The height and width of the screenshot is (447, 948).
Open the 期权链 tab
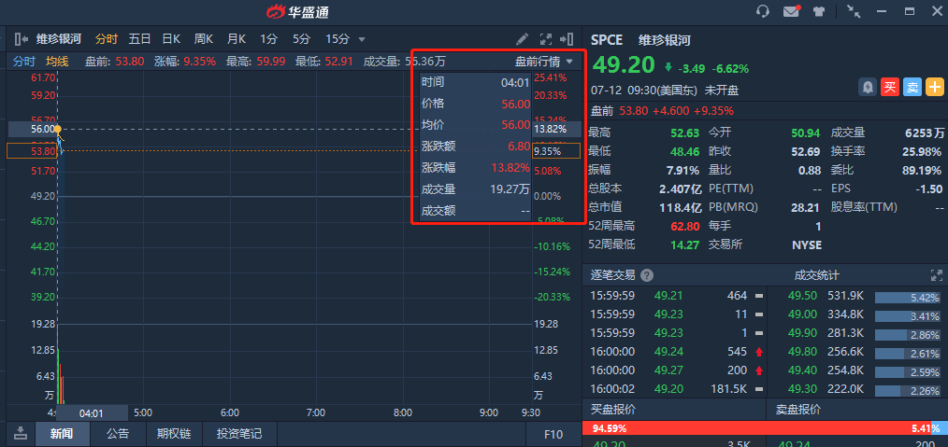point(174,434)
